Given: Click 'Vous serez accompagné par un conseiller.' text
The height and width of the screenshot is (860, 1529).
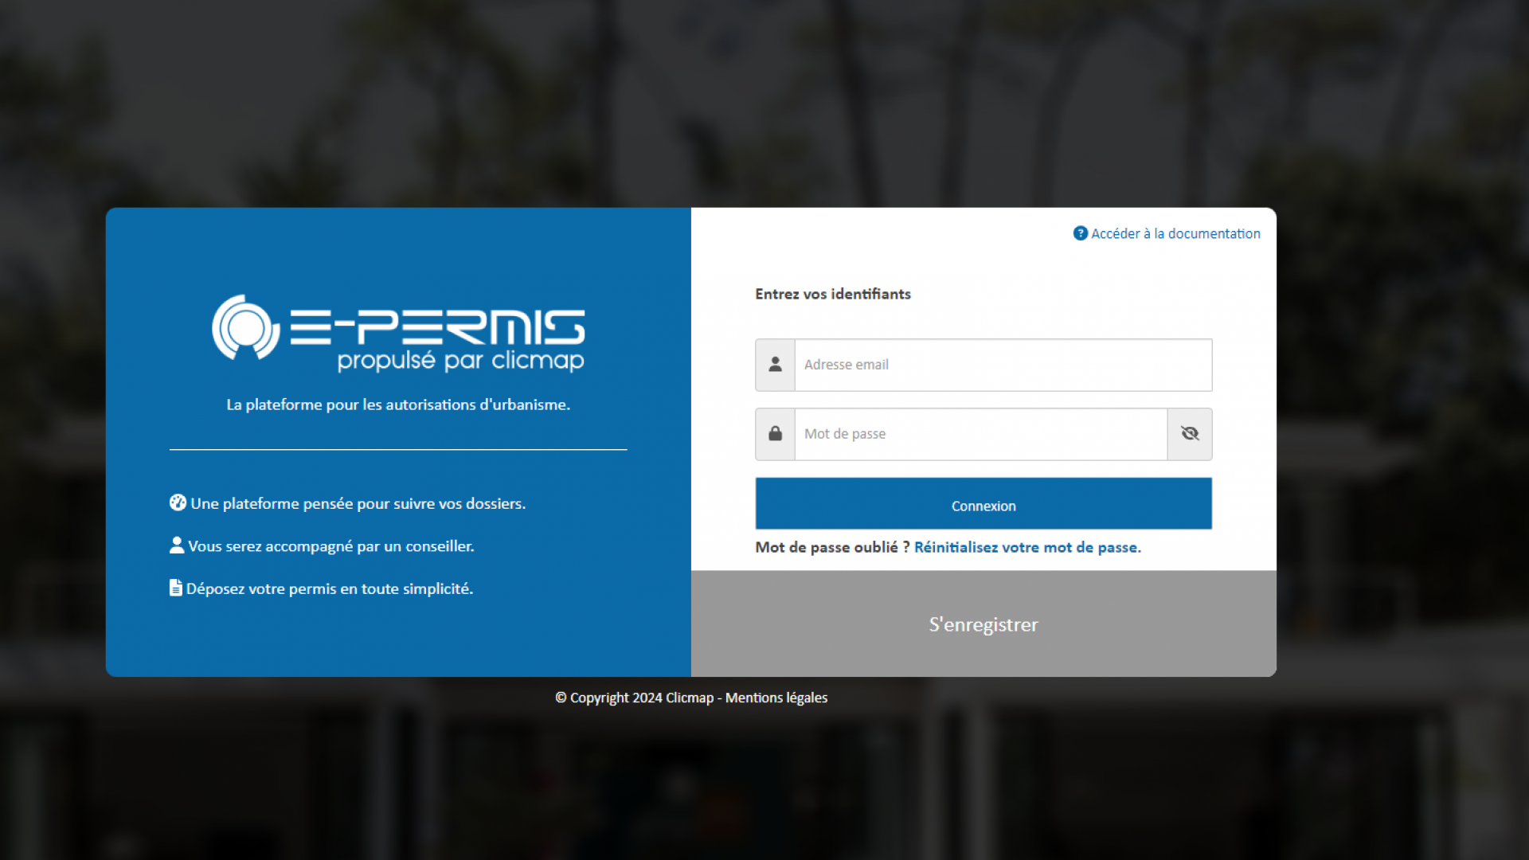Looking at the screenshot, I should pyautogui.click(x=331, y=546).
